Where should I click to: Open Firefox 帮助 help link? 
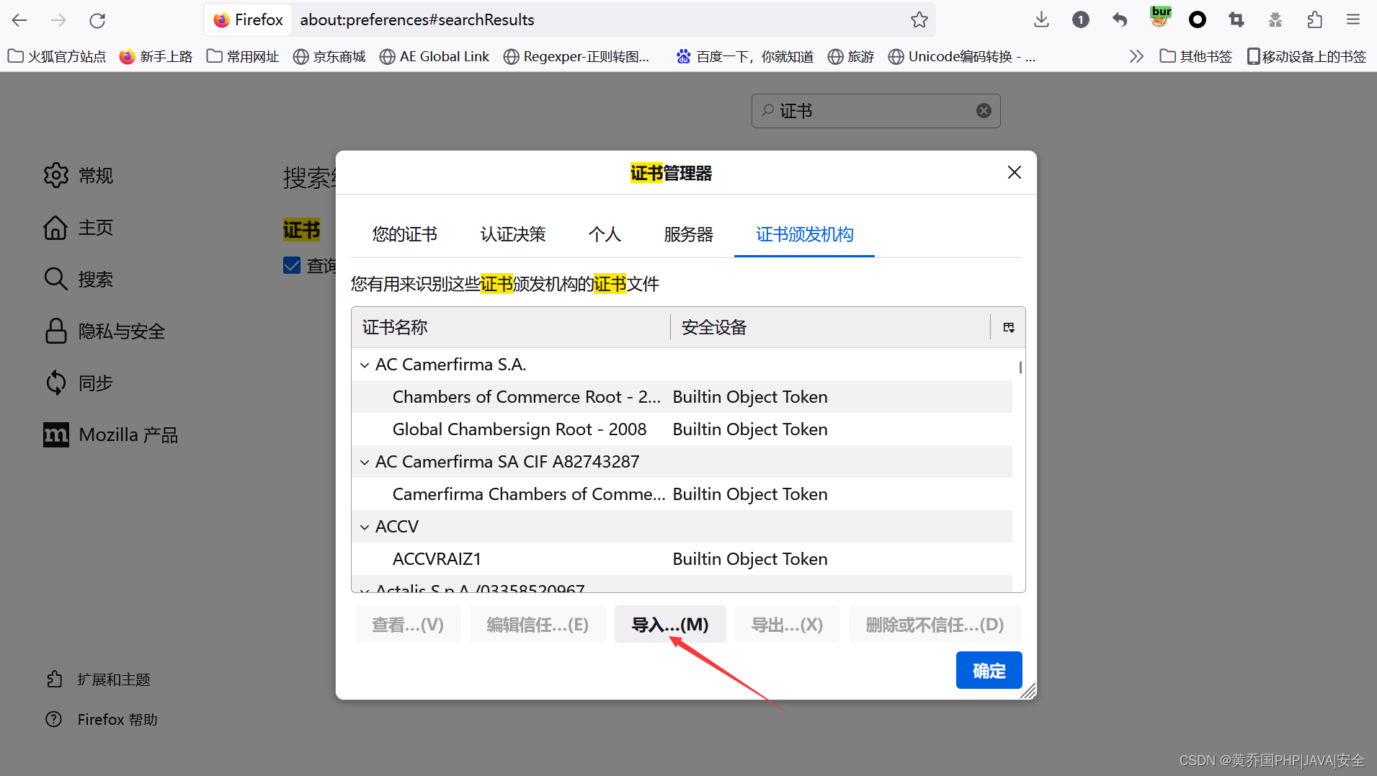101,720
